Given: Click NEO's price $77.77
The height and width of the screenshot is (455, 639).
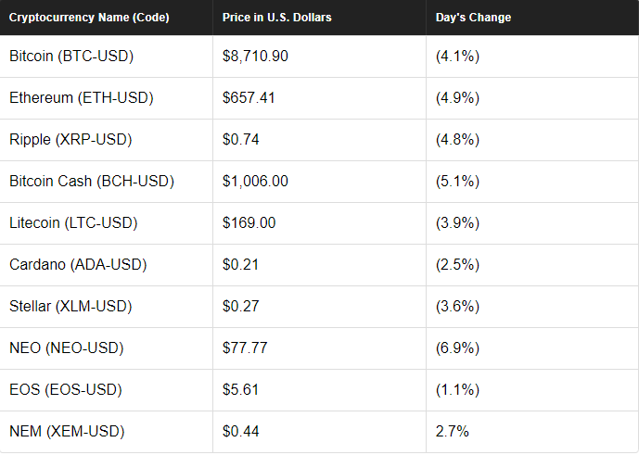Looking at the screenshot, I should coord(245,348).
